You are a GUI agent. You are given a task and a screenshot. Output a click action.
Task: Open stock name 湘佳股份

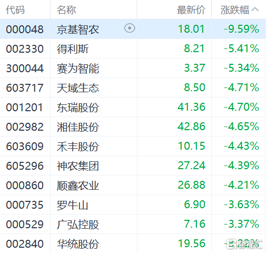tap(78, 126)
